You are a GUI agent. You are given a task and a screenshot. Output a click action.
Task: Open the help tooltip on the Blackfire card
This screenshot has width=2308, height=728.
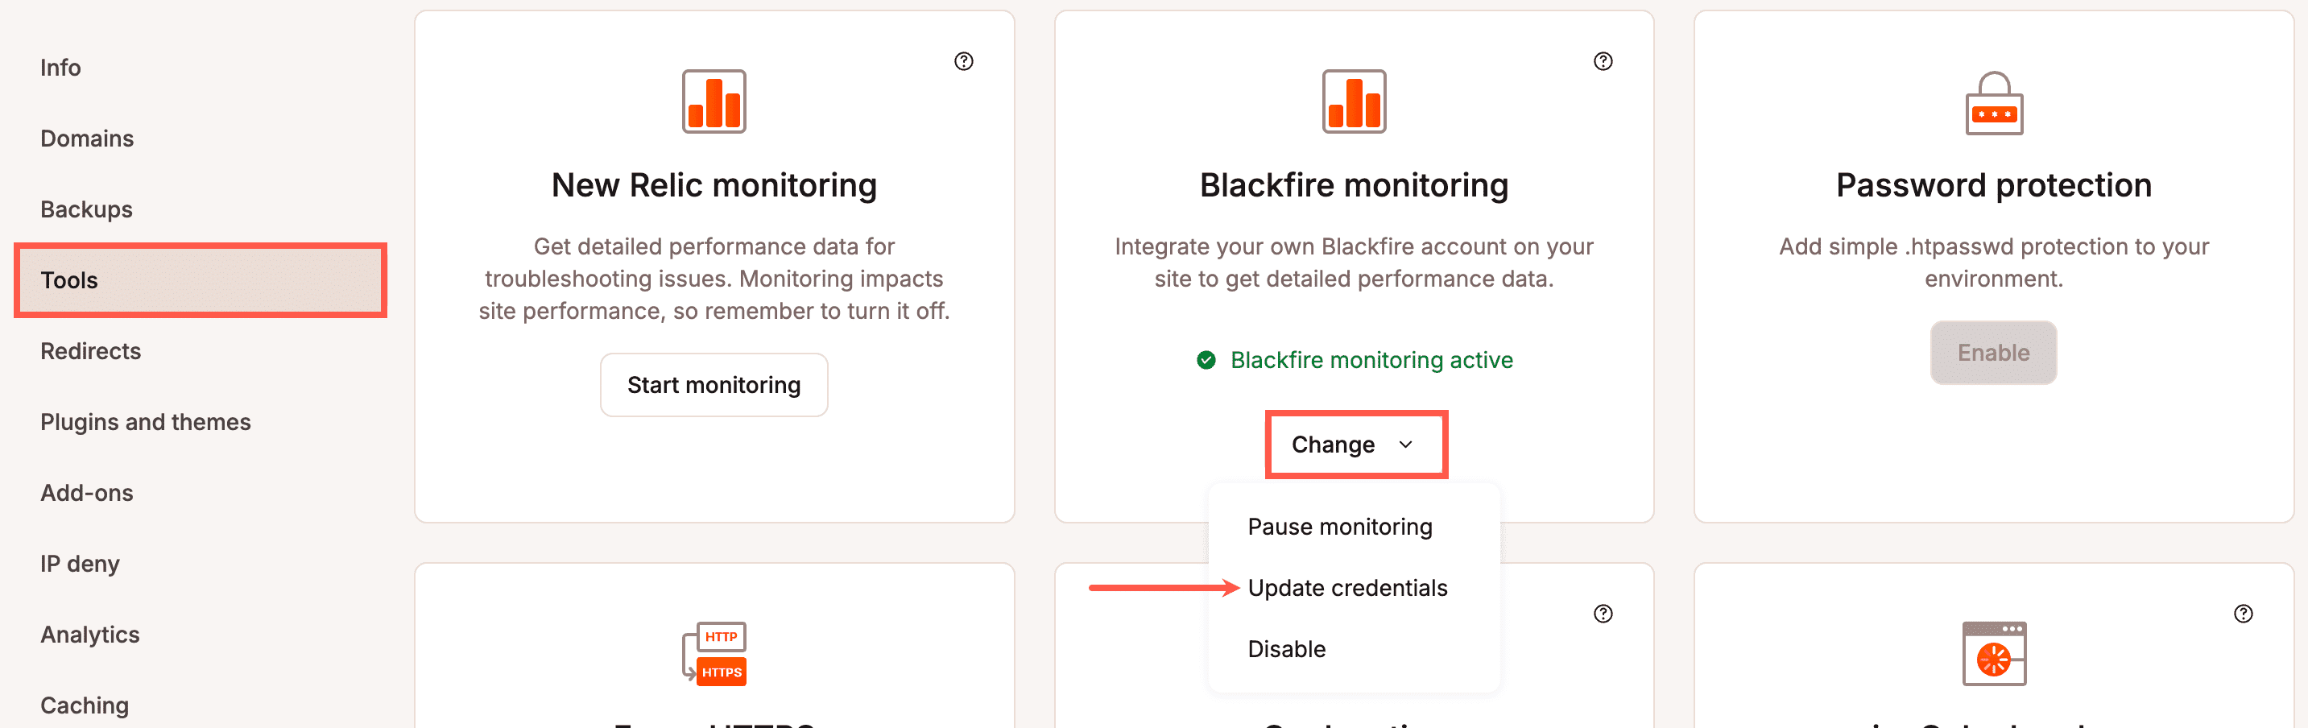1604,62
